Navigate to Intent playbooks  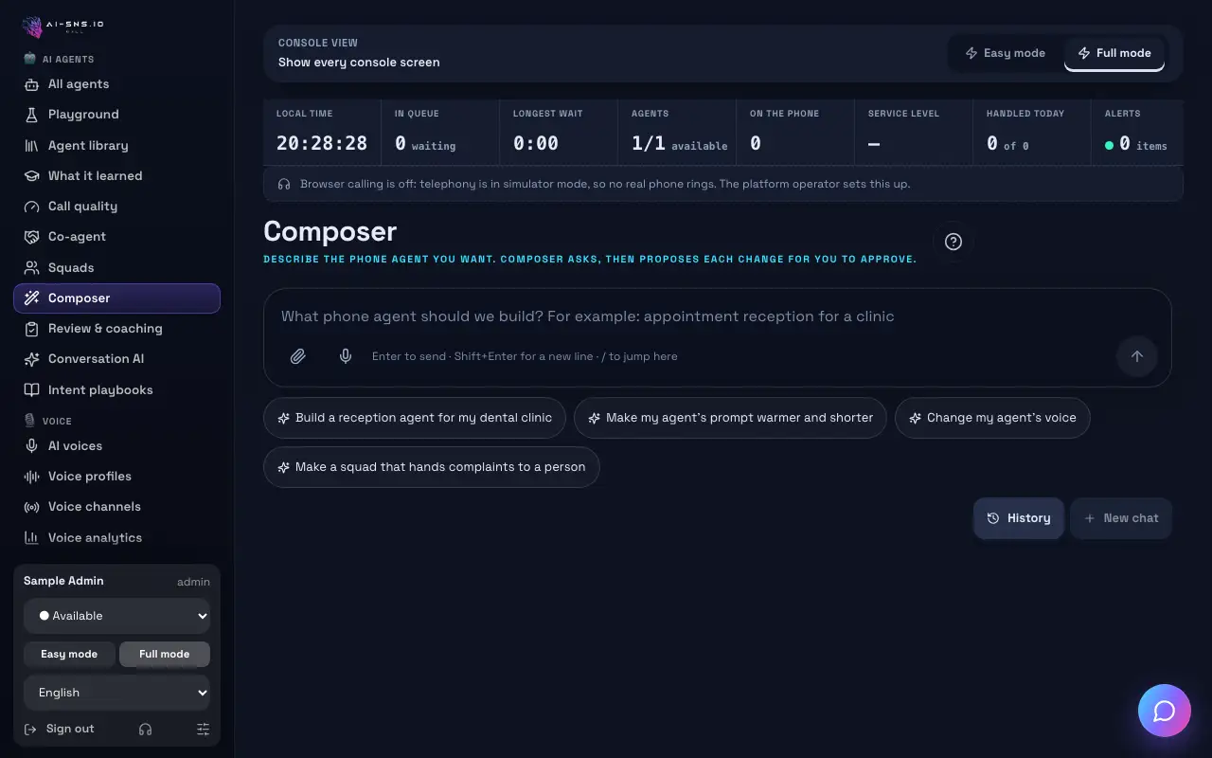click(116, 389)
